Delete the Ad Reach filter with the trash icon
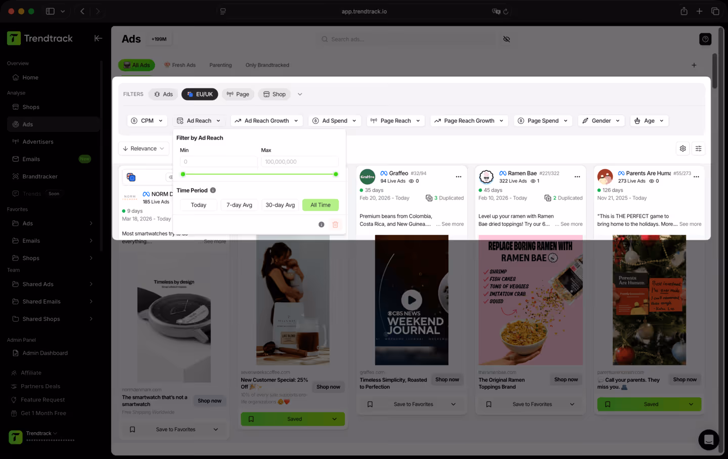Screen dimensions: 728x459 point(335,224)
